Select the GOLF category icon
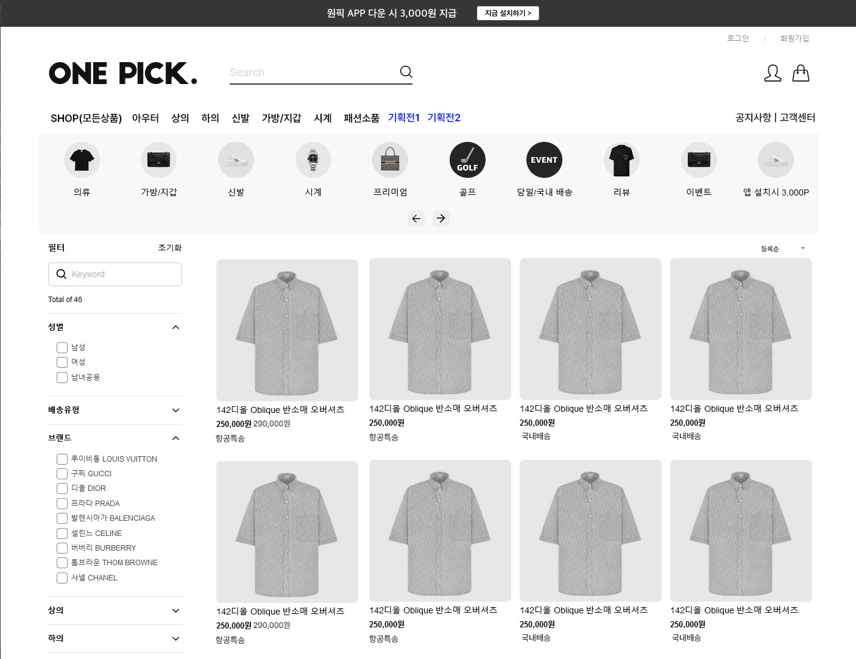The height and width of the screenshot is (659, 856). click(x=467, y=160)
